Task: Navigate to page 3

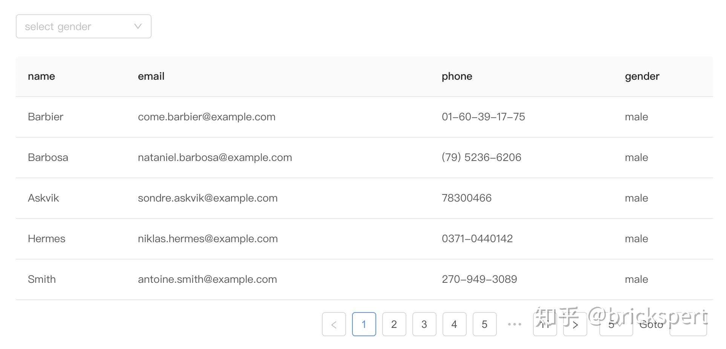Action: coord(424,324)
